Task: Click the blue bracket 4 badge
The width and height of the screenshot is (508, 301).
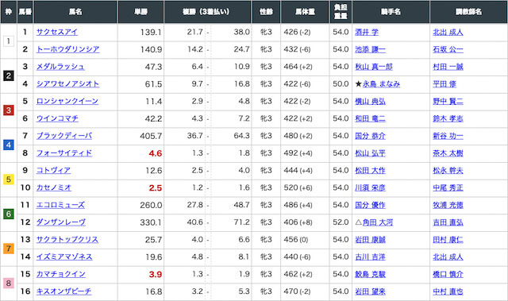Action: pyautogui.click(x=9, y=145)
